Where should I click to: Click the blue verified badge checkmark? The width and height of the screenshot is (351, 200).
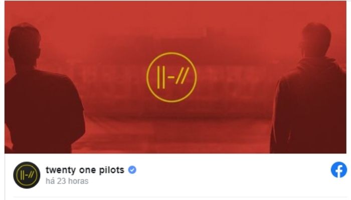(x=132, y=170)
